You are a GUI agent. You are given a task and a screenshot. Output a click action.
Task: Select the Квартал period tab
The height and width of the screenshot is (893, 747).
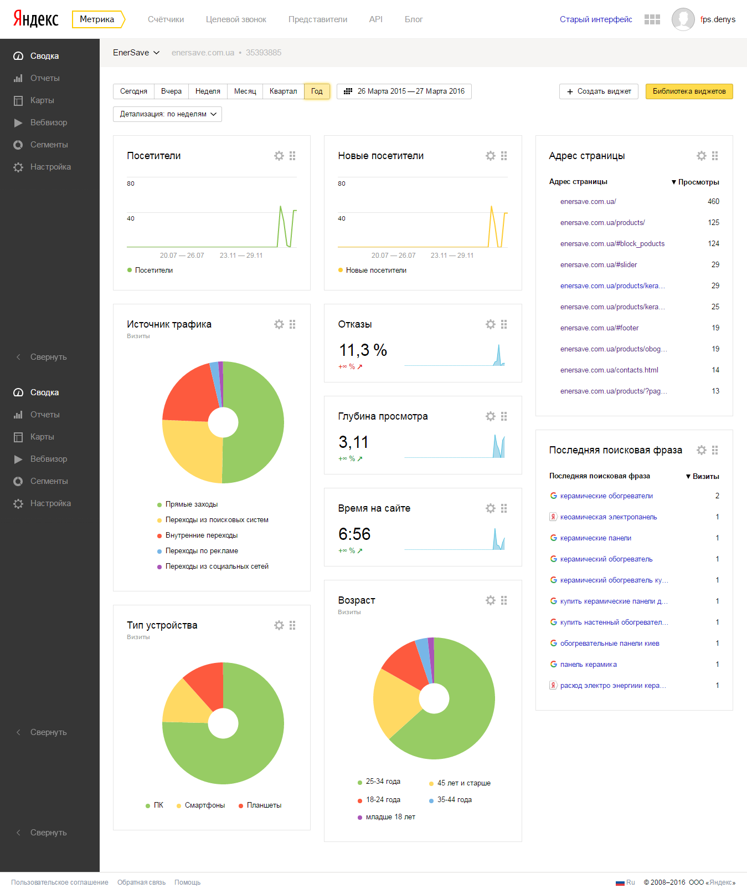[283, 91]
